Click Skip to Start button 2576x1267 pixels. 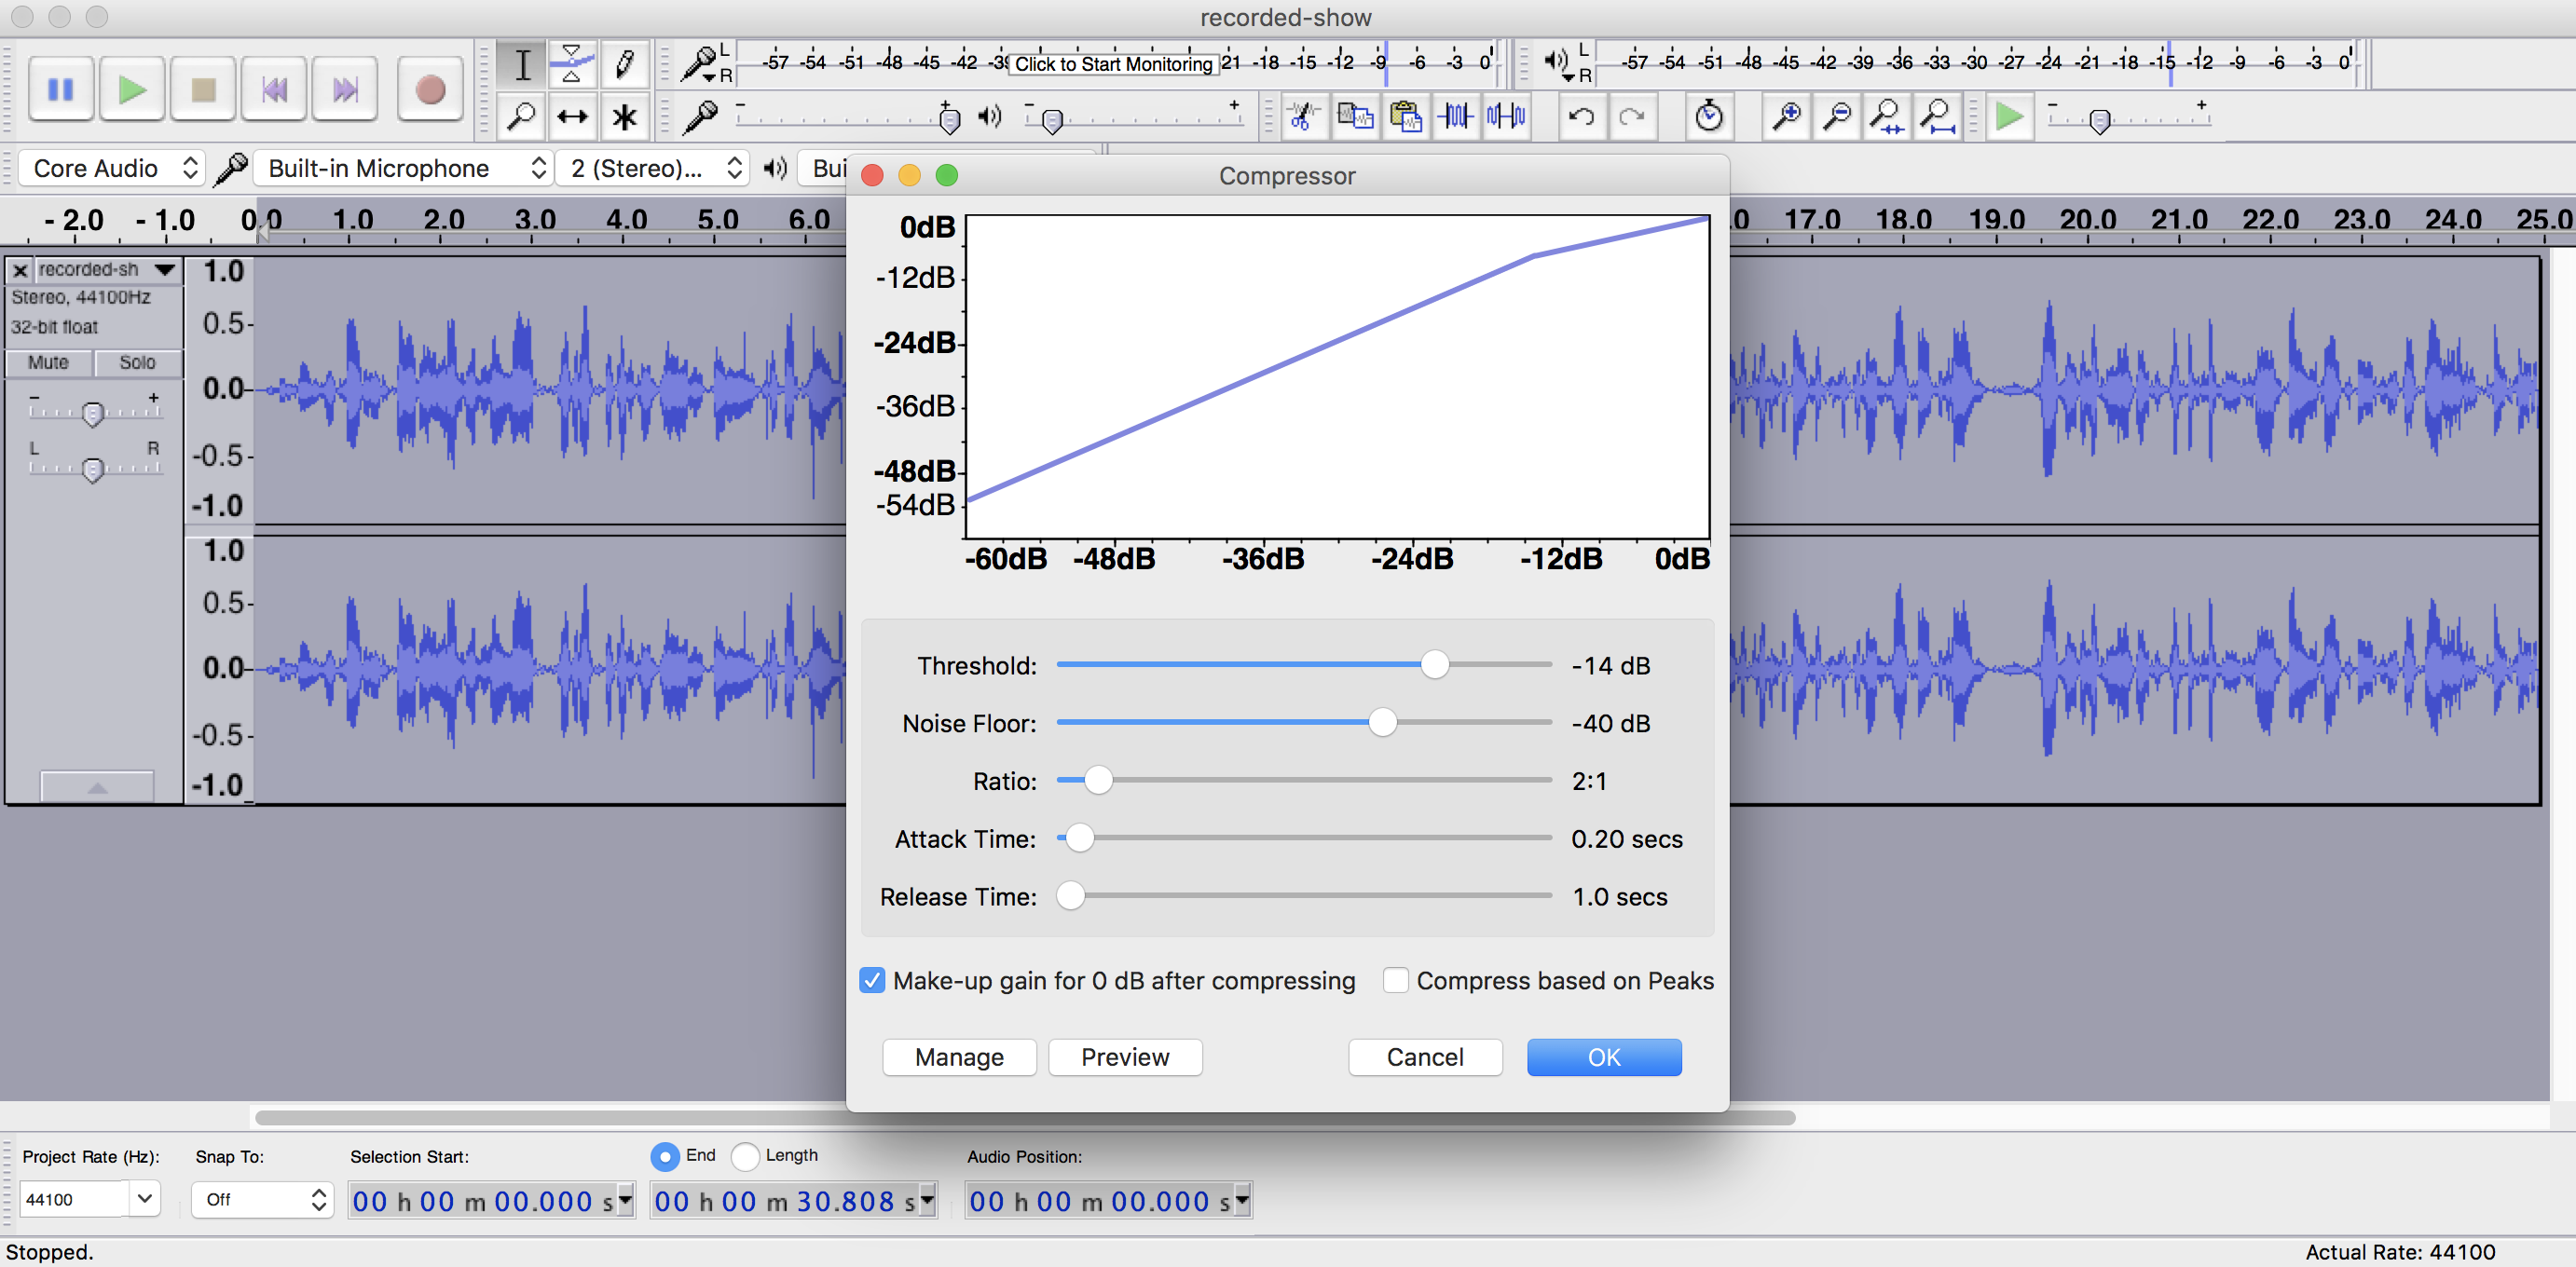[x=274, y=90]
